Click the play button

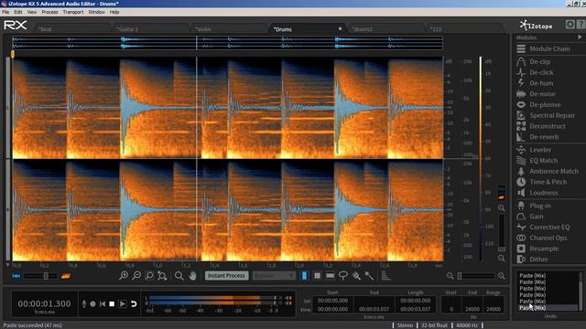[x=122, y=304]
